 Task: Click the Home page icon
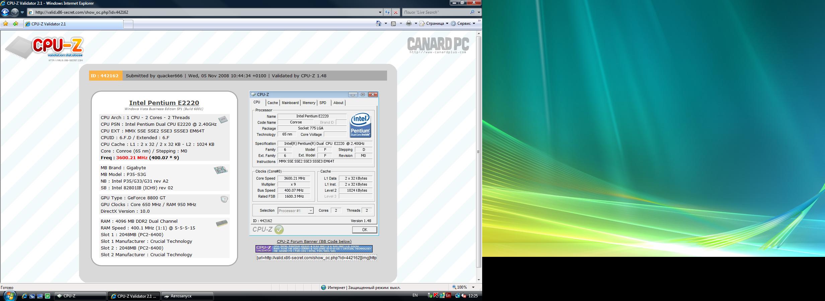pyautogui.click(x=379, y=23)
